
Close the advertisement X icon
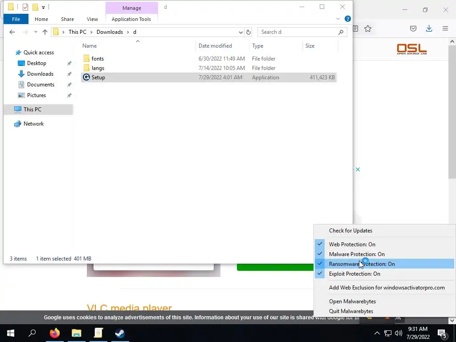(x=358, y=169)
